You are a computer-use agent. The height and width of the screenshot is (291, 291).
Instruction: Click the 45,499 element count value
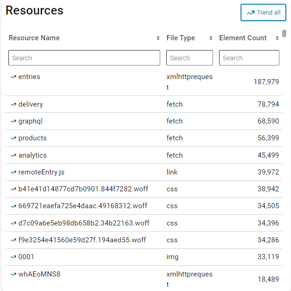[268, 155]
